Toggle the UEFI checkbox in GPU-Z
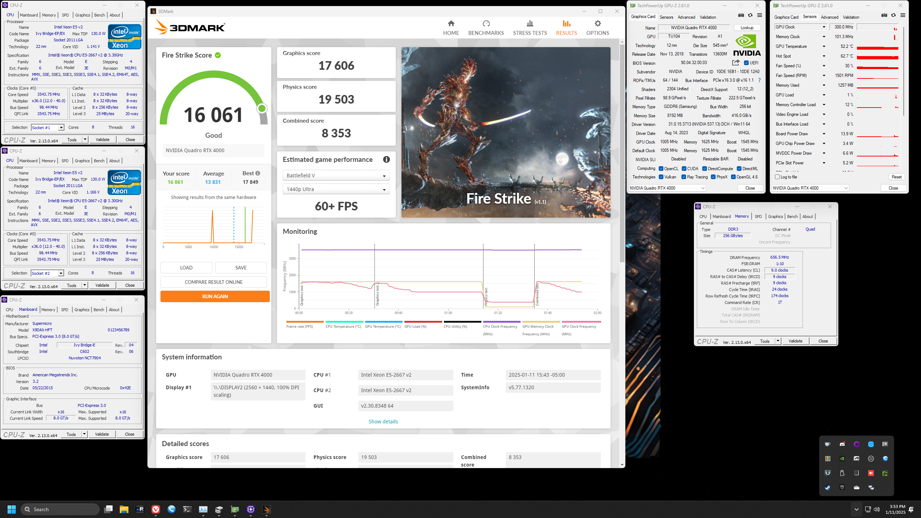The width and height of the screenshot is (921, 518). tap(746, 63)
